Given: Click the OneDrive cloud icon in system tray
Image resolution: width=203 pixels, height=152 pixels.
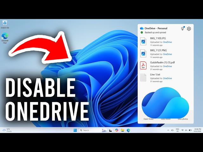Looking at the screenshot, I should [172, 130].
